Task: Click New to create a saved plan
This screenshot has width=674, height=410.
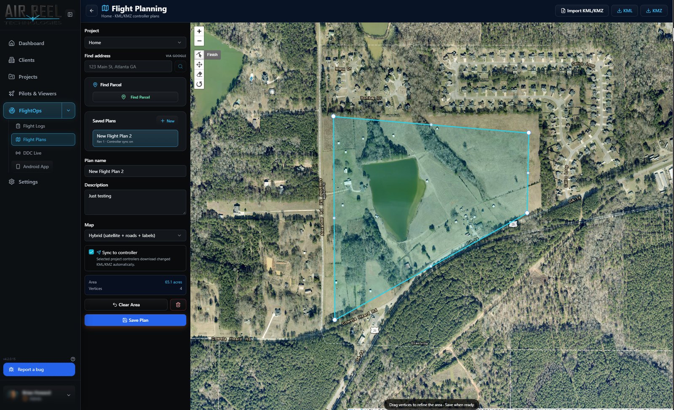Action: [167, 121]
